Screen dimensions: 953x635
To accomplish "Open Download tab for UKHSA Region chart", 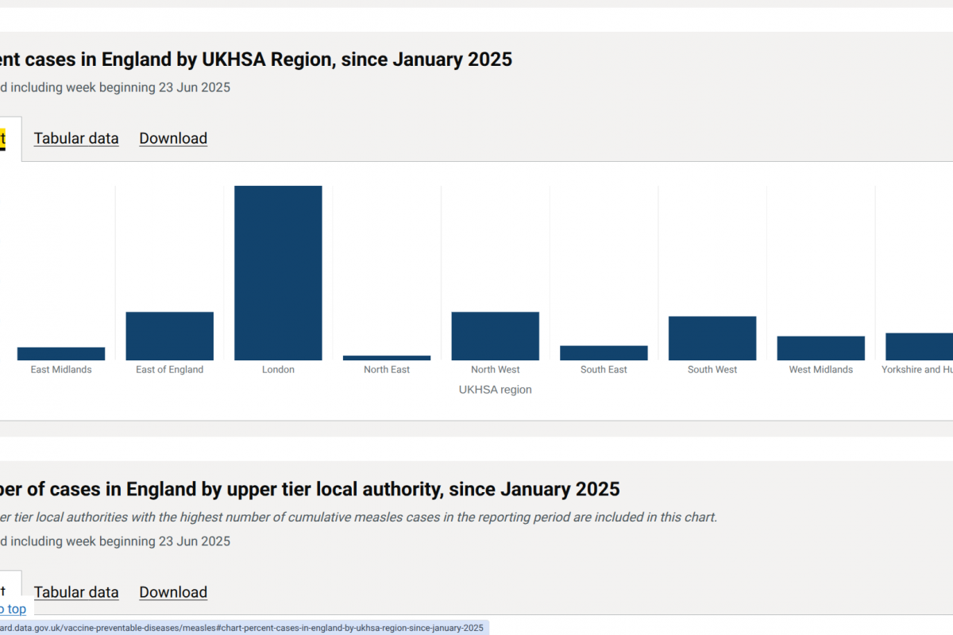I will pyautogui.click(x=173, y=139).
